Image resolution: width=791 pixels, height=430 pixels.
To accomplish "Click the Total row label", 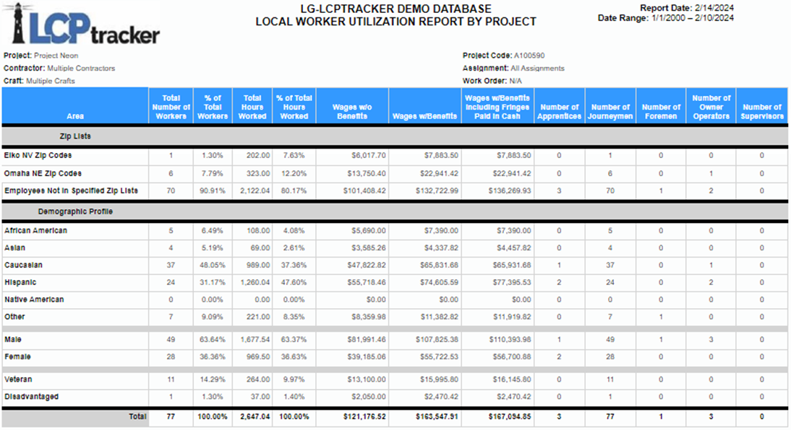I will 137,416.
